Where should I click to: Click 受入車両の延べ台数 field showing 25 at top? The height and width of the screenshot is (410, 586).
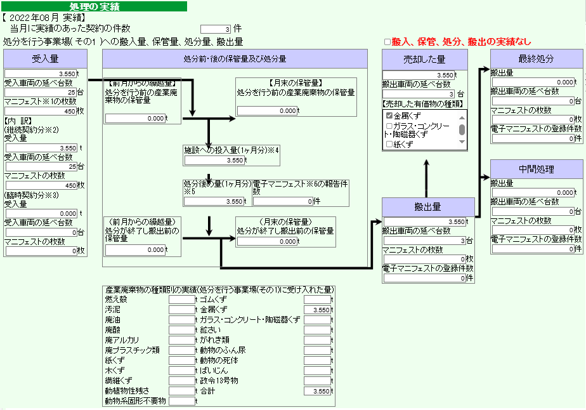pyautogui.click(x=41, y=92)
